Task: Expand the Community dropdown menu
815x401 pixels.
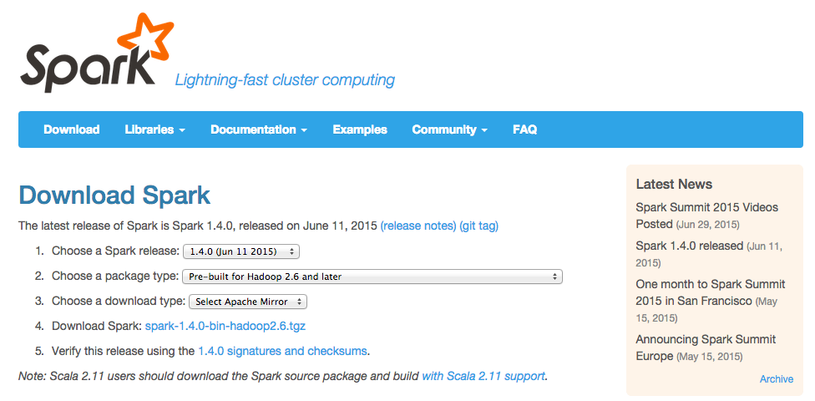Action: coord(449,129)
